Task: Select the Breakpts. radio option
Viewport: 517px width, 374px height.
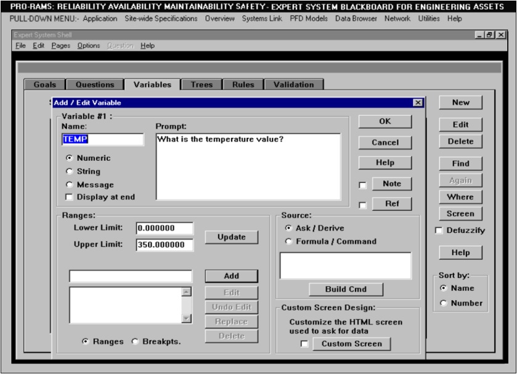Action: coord(135,341)
